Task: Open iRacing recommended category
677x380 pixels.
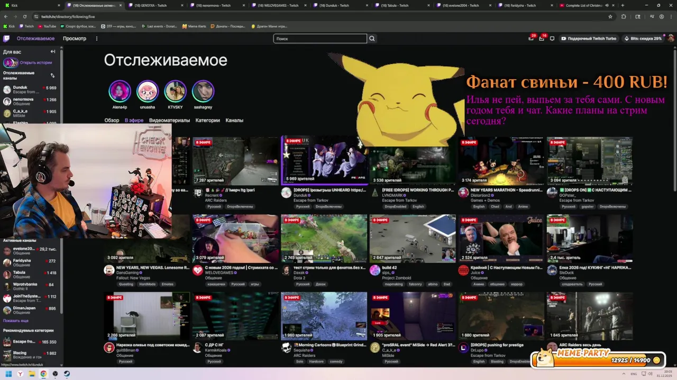Action: 30,355
